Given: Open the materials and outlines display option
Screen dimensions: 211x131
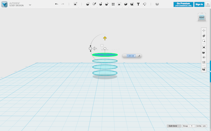Looking at the screenshot, I should (x=204, y=52).
